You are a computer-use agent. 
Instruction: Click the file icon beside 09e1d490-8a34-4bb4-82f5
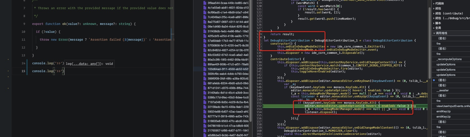[205, 27]
